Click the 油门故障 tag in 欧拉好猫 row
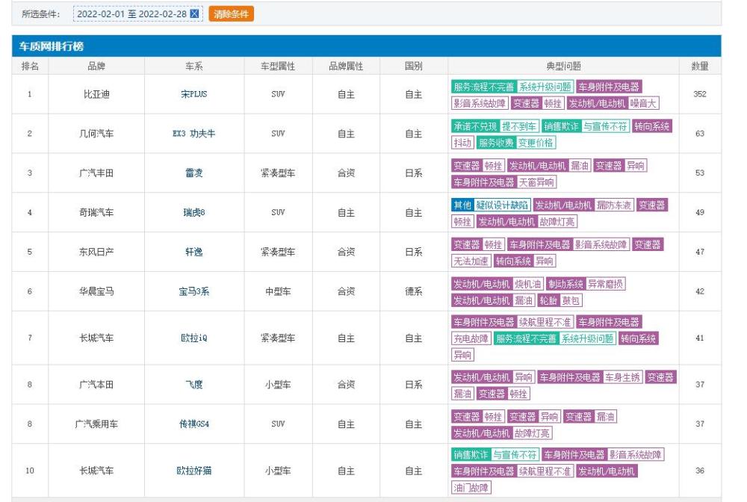This screenshot has height=502, width=747. pyautogui.click(x=471, y=488)
